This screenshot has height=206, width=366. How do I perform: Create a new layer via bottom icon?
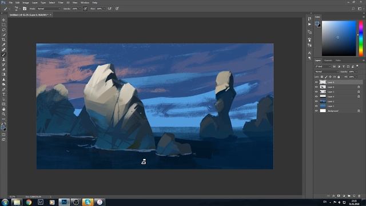[354, 196]
